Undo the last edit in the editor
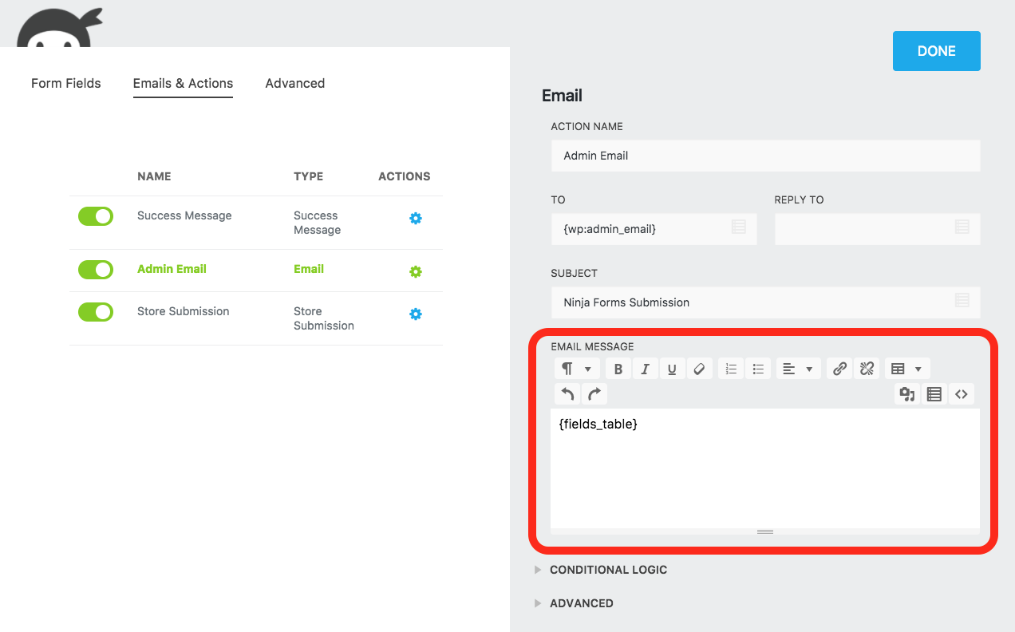 point(567,393)
